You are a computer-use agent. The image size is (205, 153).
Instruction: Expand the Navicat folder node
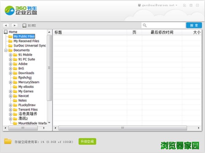pyautogui.click(x=10, y=96)
